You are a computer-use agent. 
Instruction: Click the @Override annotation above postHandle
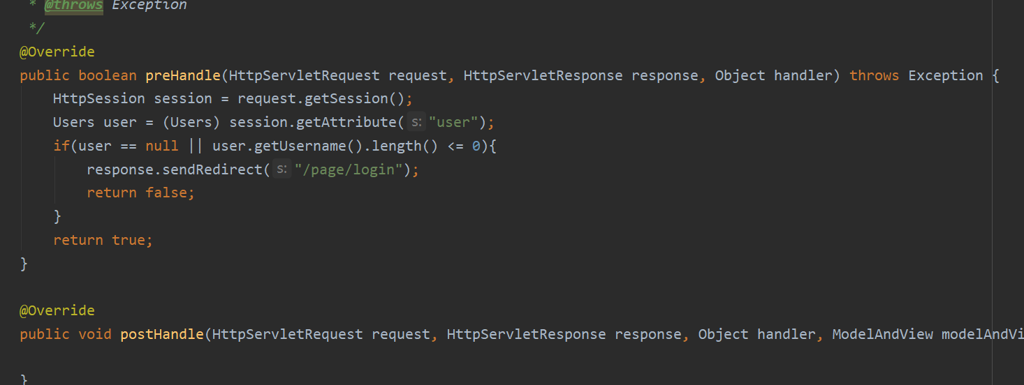[57, 310]
